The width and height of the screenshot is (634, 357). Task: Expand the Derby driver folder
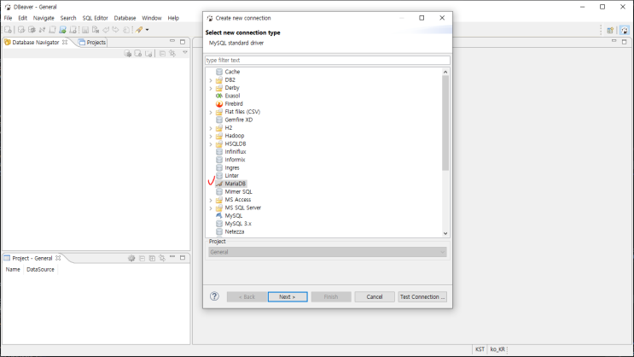[x=211, y=88]
